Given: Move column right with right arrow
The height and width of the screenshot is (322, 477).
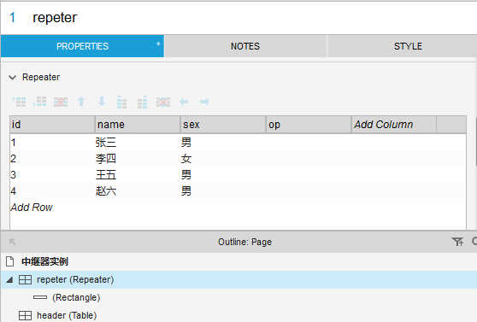Looking at the screenshot, I should 204,102.
